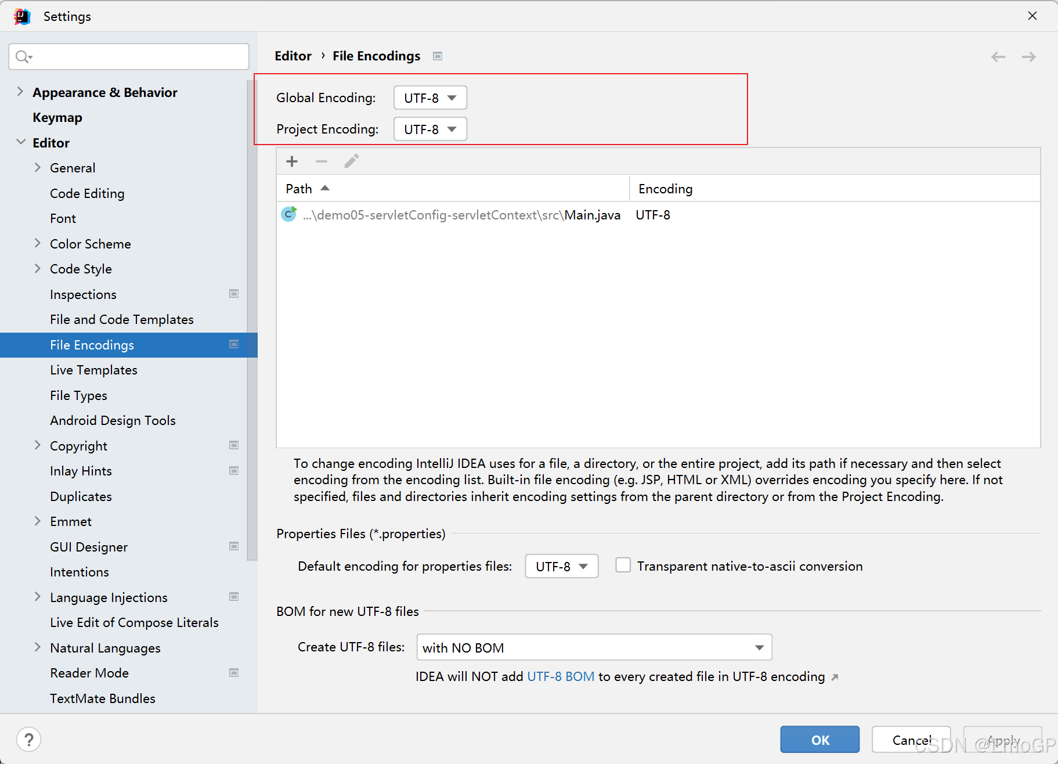1058x764 pixels.
Task: Enable Transparent native-to-ascii conversion checkbox
Action: tap(623, 565)
